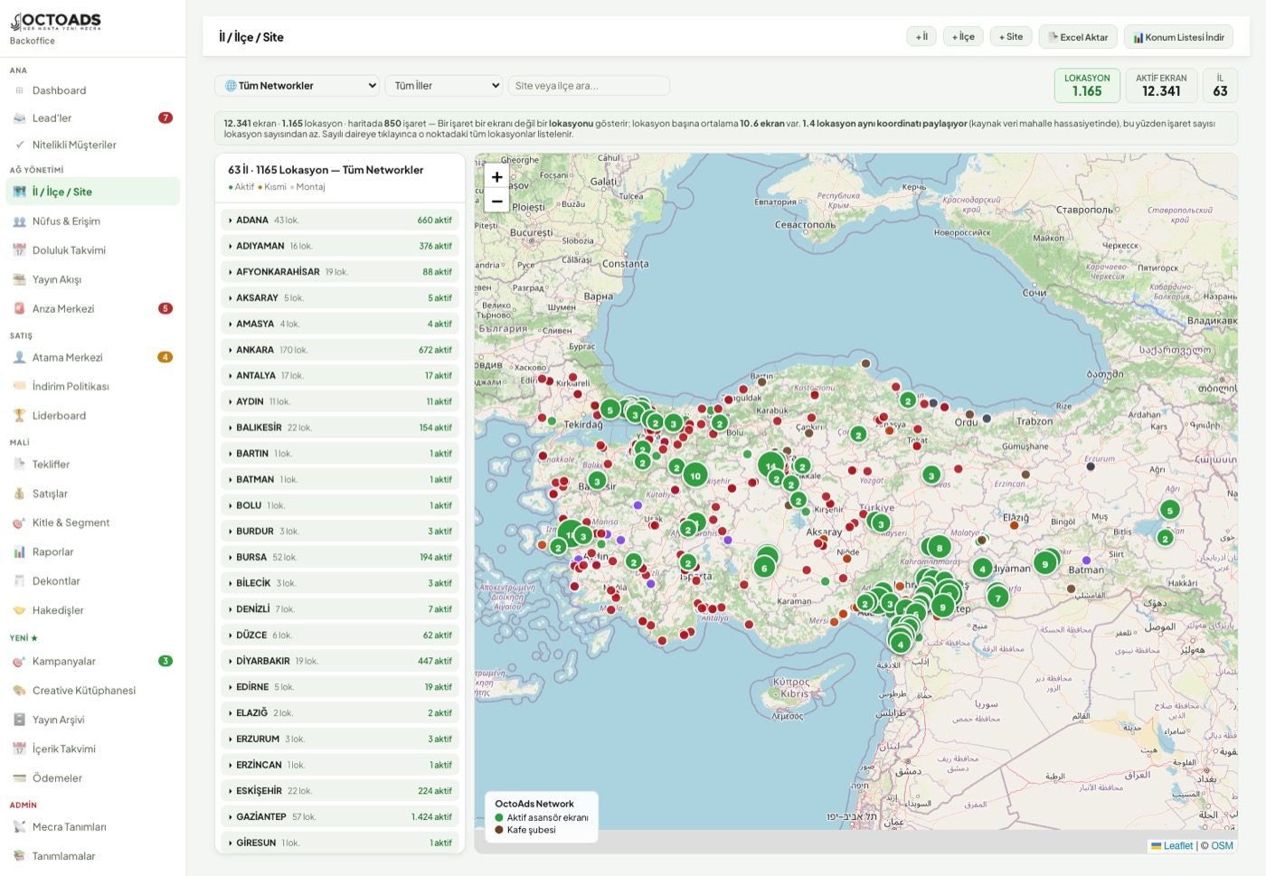Click the map zoom out minus button
This screenshot has height=876, width=1266.
496,201
